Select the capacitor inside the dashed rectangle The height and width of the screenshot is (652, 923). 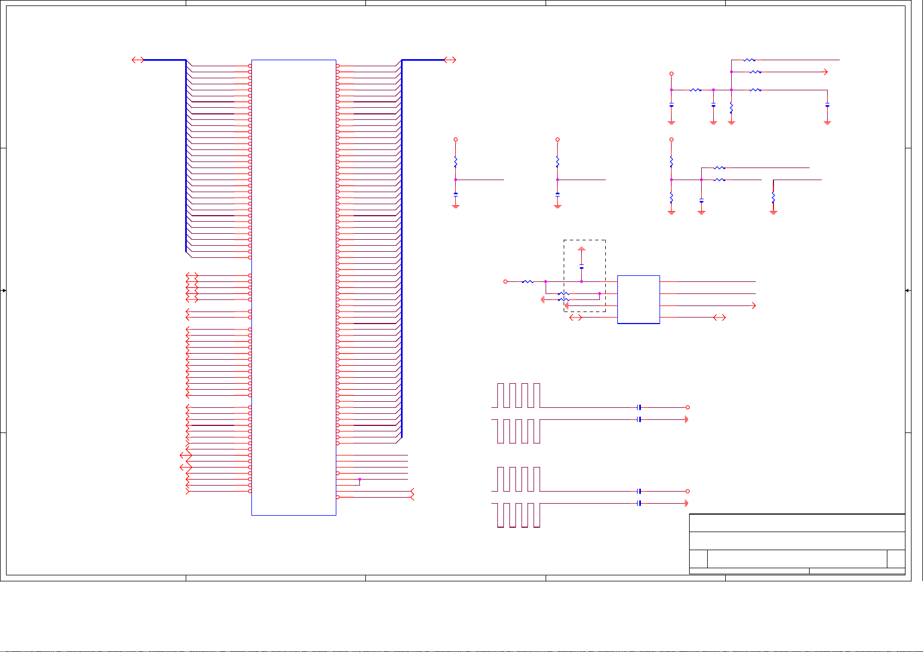(582, 267)
